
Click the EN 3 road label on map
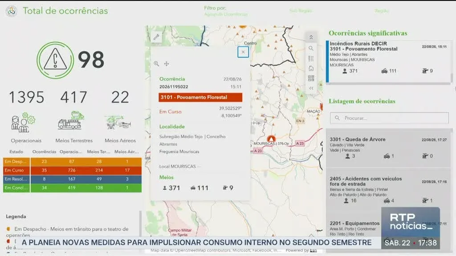point(300,121)
